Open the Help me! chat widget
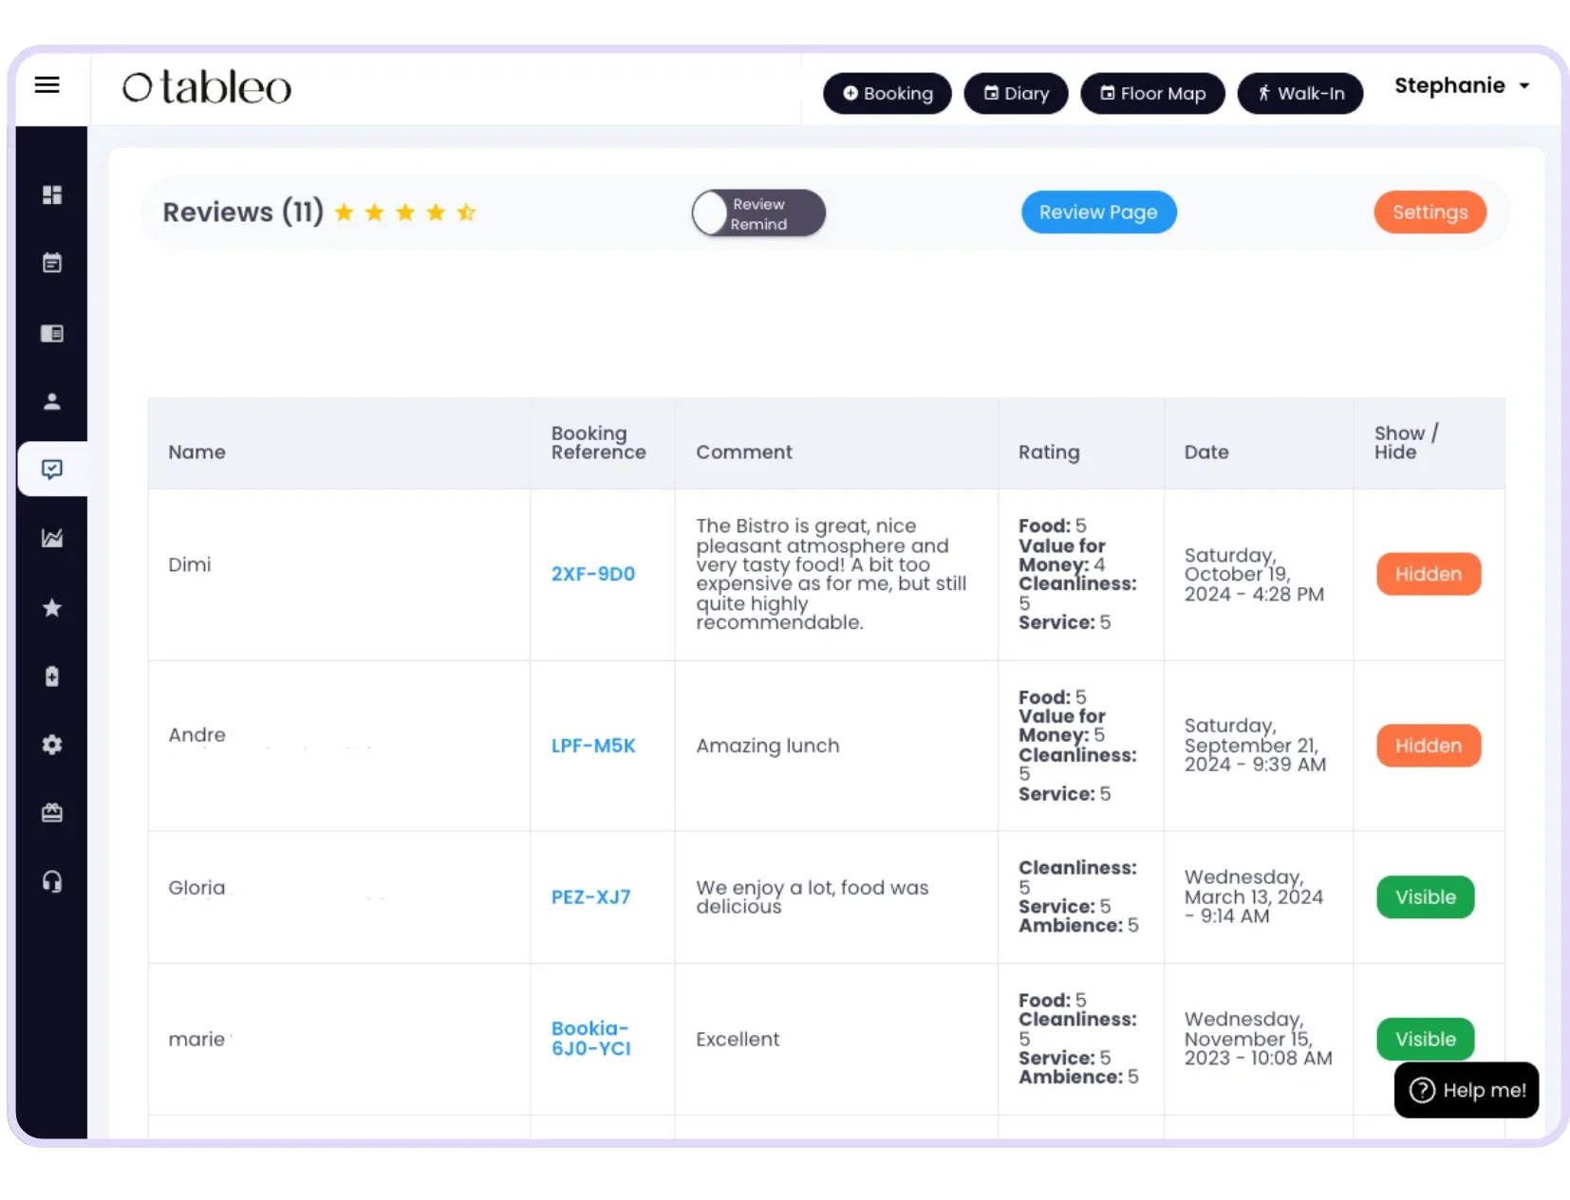This screenshot has width=1570, height=1200. click(x=1466, y=1090)
